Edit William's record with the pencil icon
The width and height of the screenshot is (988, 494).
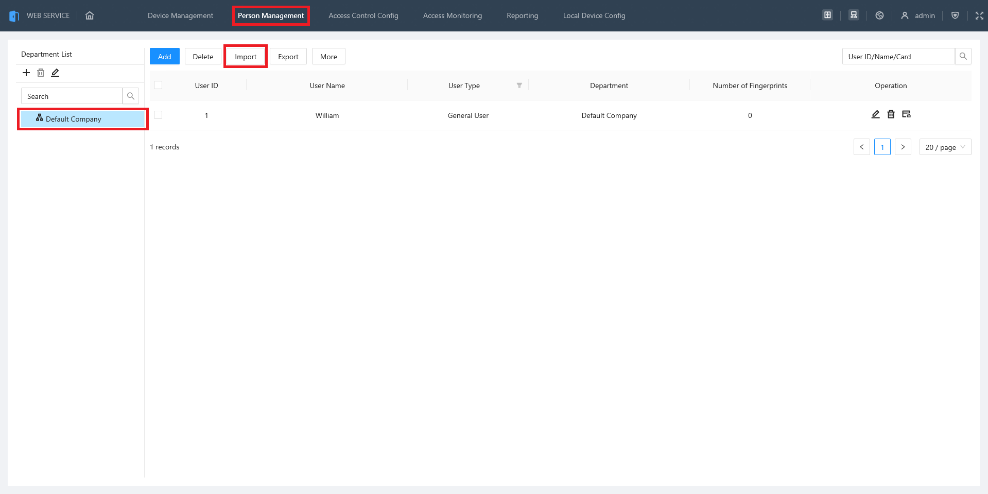pyautogui.click(x=875, y=114)
